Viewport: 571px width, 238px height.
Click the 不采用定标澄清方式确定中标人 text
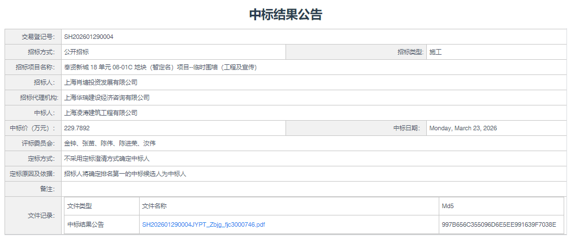click(106, 158)
